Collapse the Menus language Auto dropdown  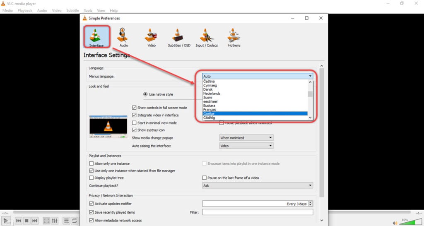point(258,76)
